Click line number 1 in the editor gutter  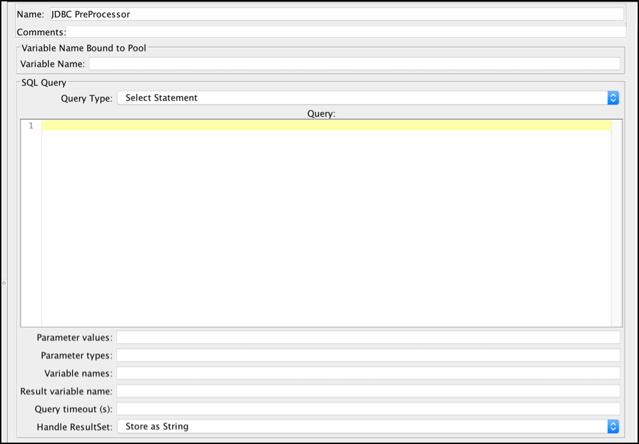(31, 126)
